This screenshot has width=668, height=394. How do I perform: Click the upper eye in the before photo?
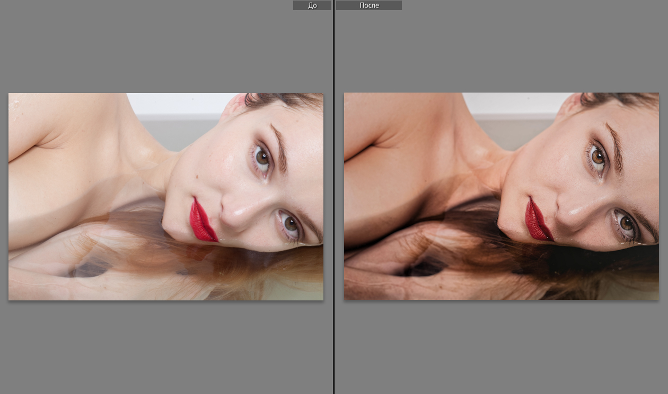[262, 157]
